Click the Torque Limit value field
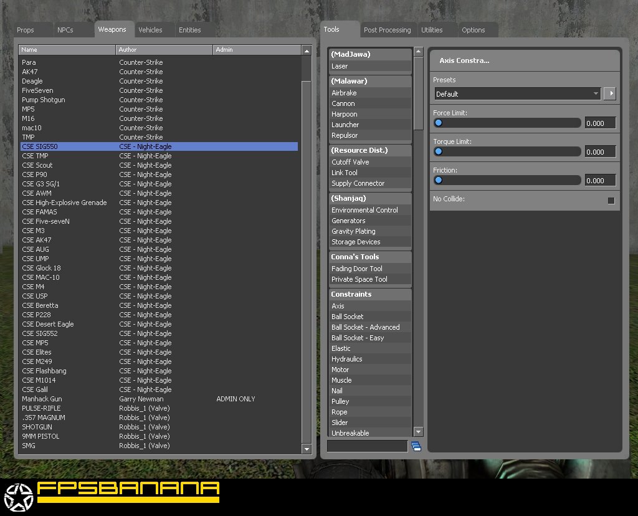The width and height of the screenshot is (638, 516). tap(600, 151)
